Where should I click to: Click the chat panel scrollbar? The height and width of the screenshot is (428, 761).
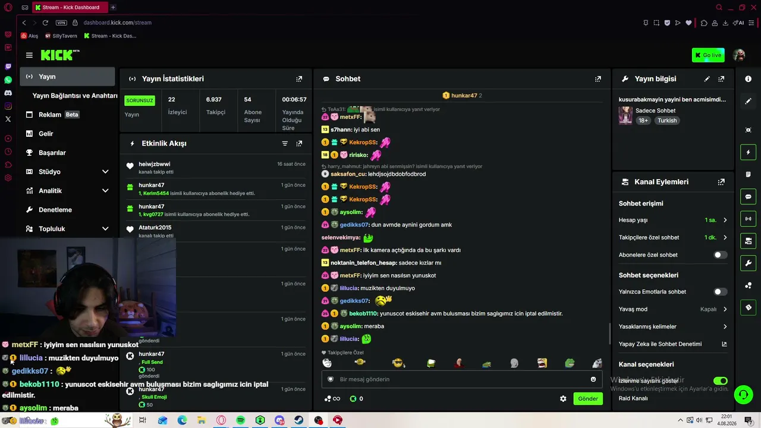tap(610, 333)
